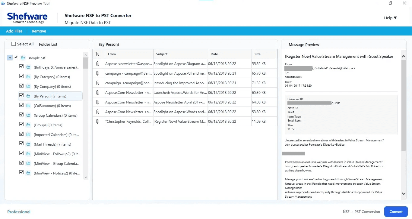Click folder tree scrollbar down arrow
This screenshot has width=412, height=219.
click(86, 177)
